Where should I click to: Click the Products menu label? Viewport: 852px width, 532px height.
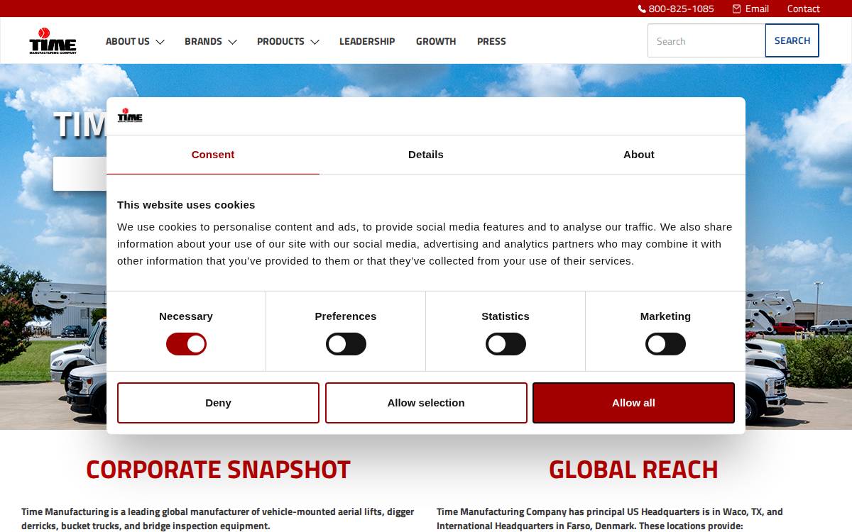[280, 41]
